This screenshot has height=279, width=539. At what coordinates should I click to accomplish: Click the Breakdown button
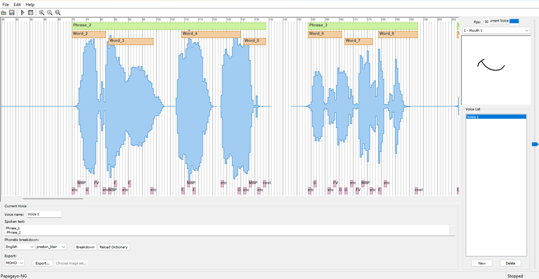[x=85, y=247]
